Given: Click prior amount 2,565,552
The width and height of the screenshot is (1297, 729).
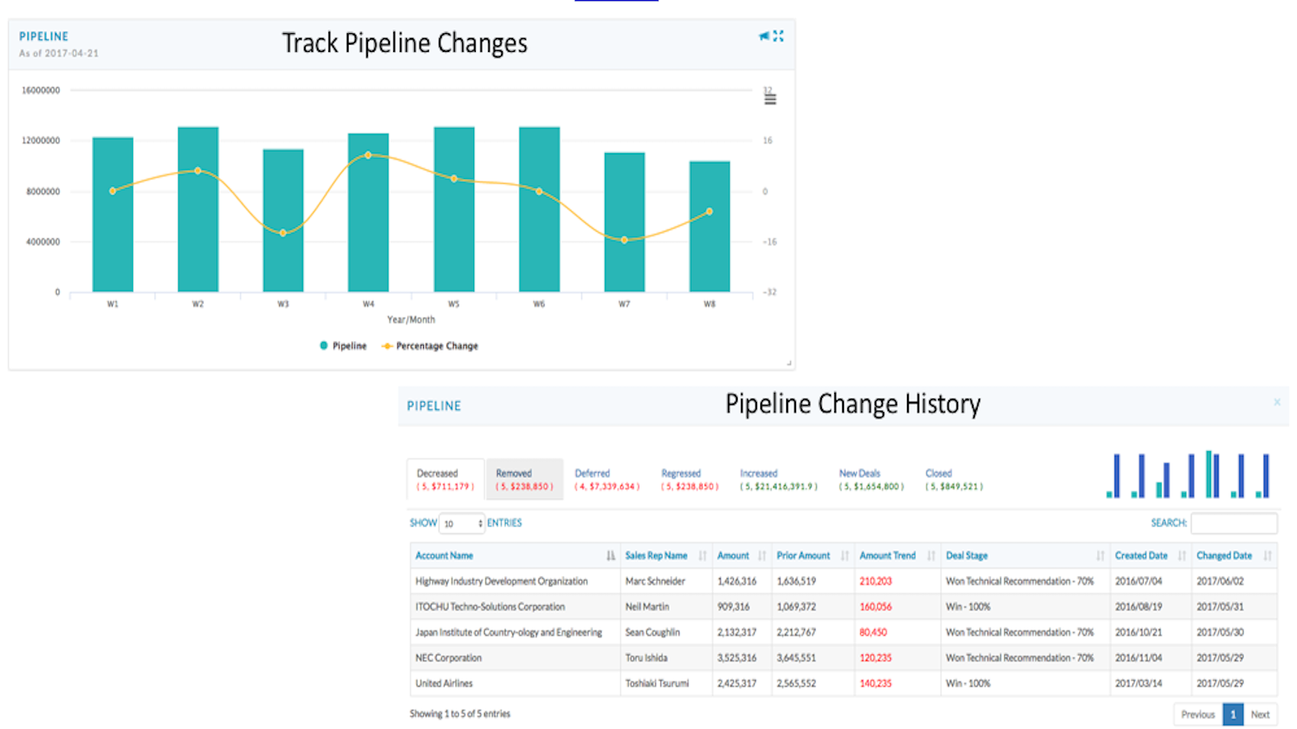Looking at the screenshot, I should [x=796, y=684].
